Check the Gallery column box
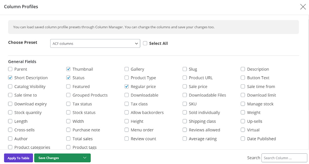Image resolution: width=309 pixels, height=164 pixels. 126,69
